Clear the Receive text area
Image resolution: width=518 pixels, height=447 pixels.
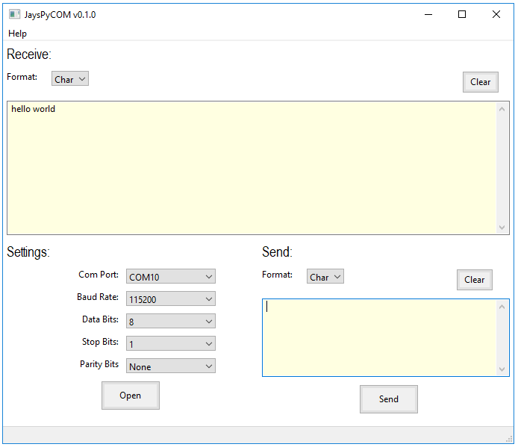(481, 82)
